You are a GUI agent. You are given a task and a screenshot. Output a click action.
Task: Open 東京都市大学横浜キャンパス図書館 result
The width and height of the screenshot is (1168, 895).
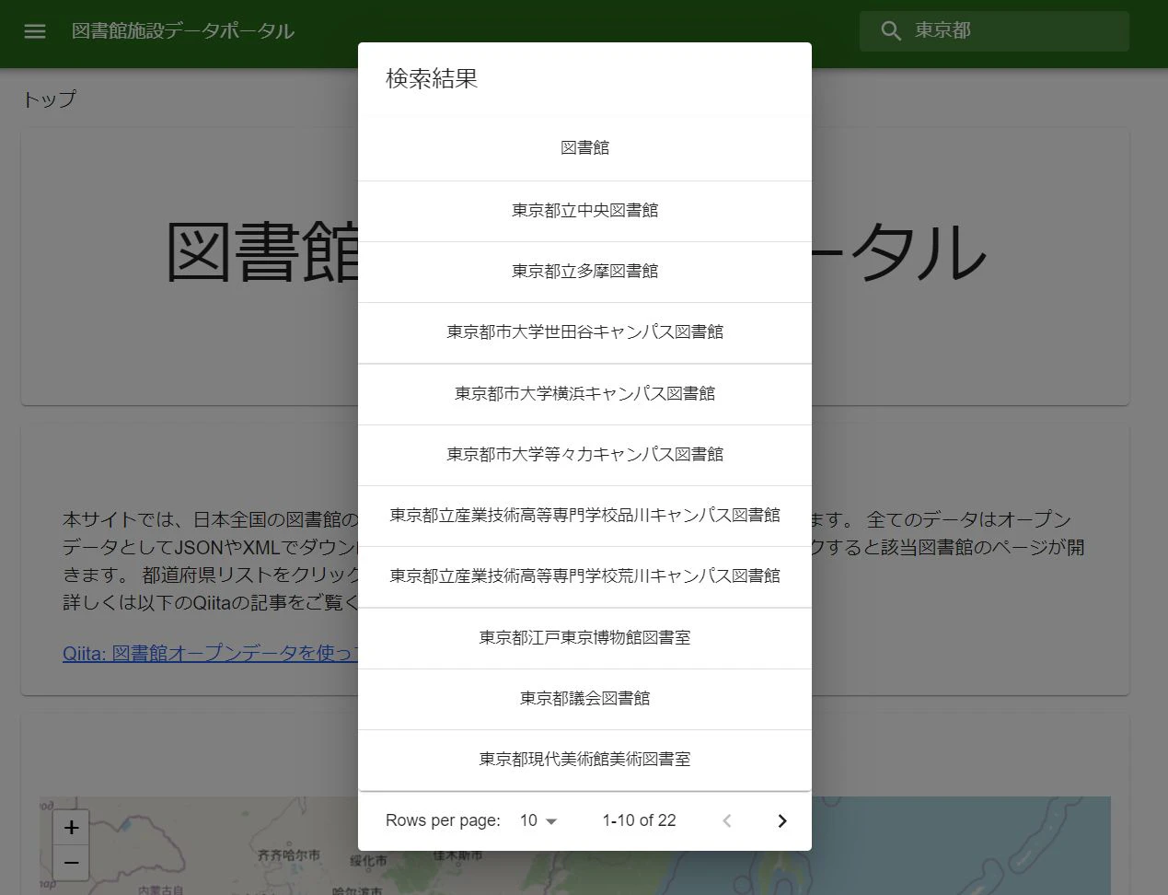point(584,394)
